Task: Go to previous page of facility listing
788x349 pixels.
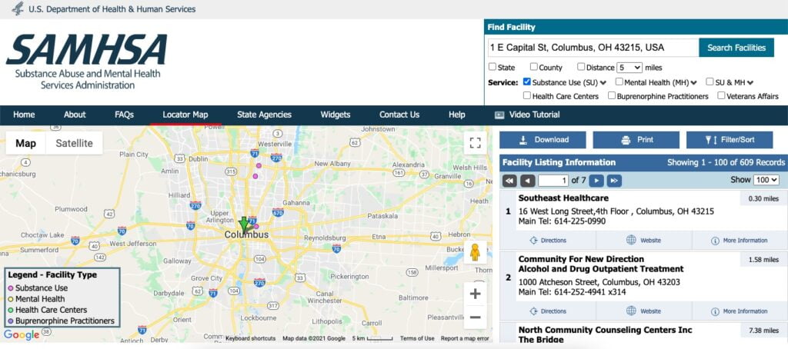Action: point(527,181)
